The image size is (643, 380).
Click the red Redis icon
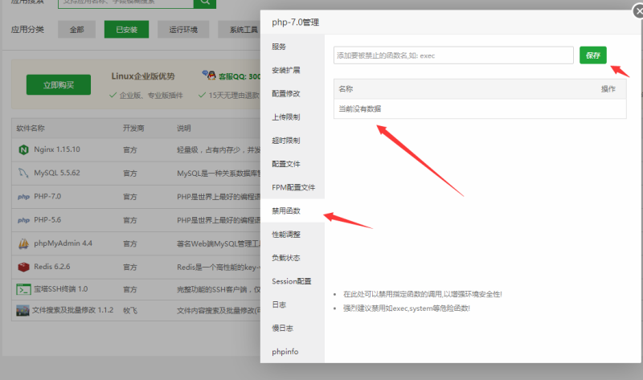pos(23,267)
